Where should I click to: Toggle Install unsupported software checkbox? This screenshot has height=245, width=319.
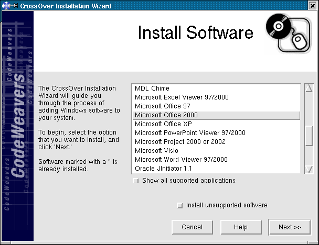(180, 205)
